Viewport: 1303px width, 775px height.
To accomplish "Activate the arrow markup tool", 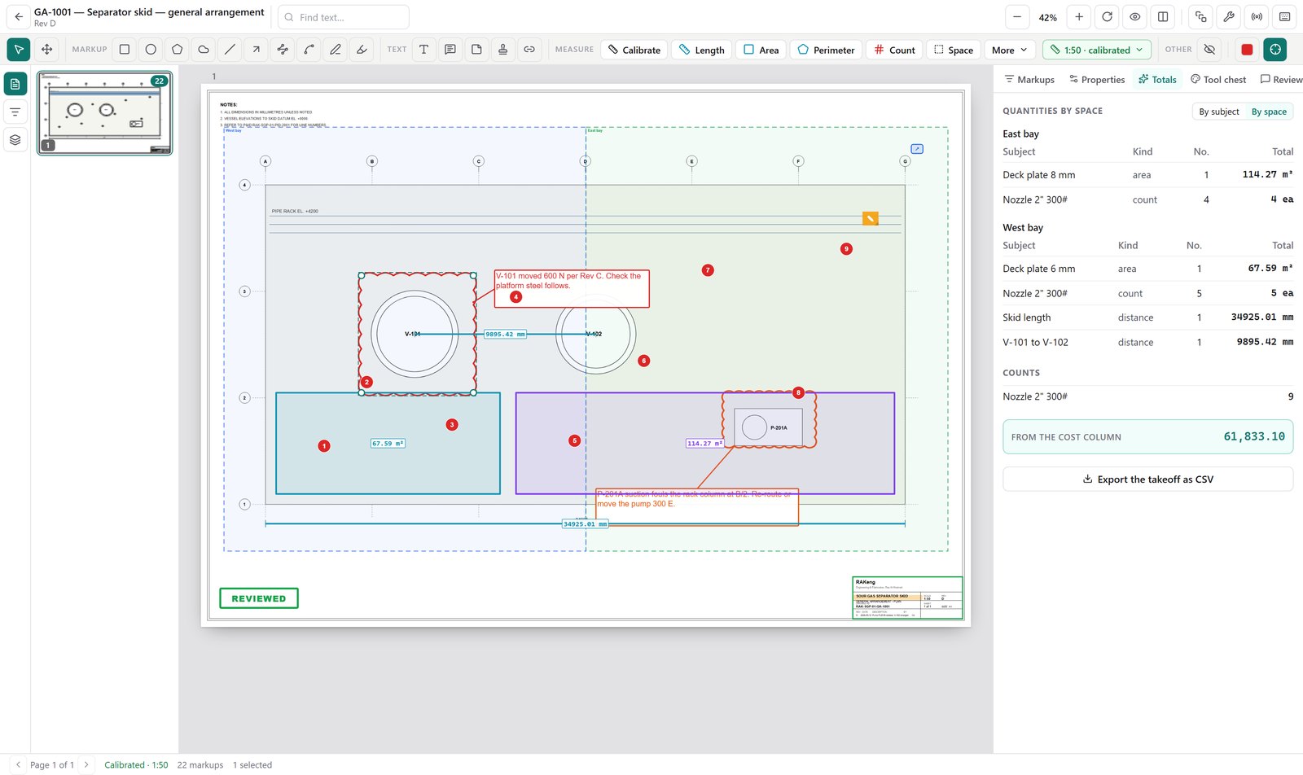I will [256, 50].
